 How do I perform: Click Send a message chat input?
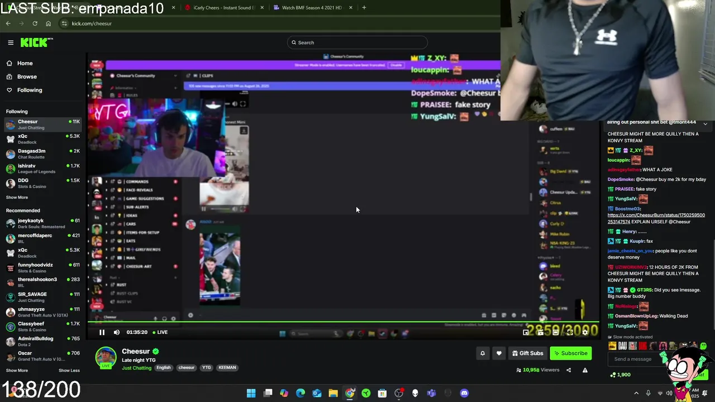click(637, 359)
